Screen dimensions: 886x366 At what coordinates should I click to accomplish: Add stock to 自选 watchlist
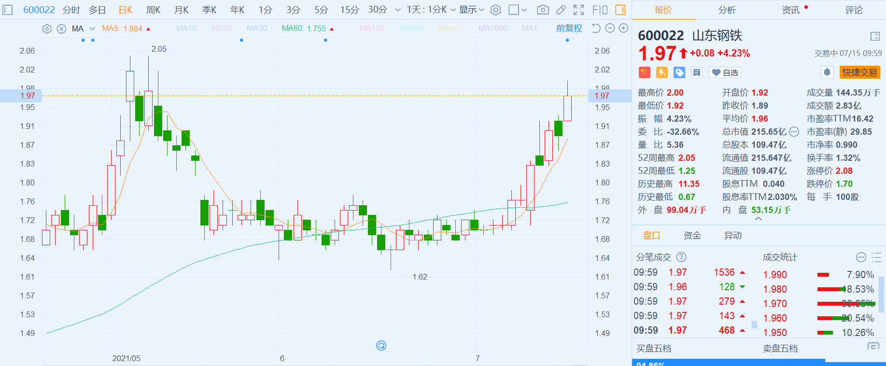click(725, 72)
